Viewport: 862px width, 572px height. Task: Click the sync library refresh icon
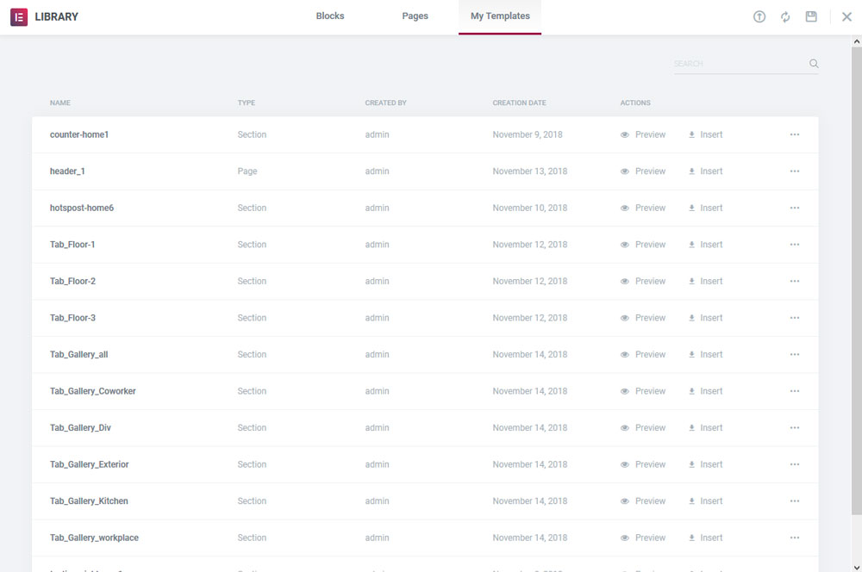pos(785,17)
